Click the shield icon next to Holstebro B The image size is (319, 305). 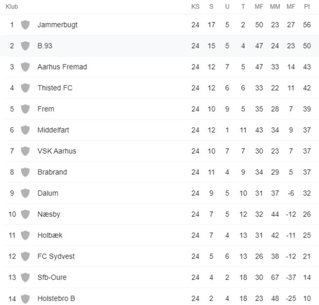click(x=25, y=299)
